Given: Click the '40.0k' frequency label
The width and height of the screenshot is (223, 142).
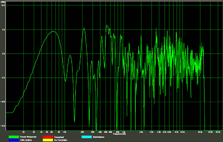Looking at the screenshot, I should pos(218,132).
